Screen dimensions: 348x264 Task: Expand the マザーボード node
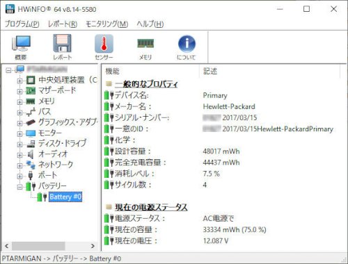coord(19,92)
